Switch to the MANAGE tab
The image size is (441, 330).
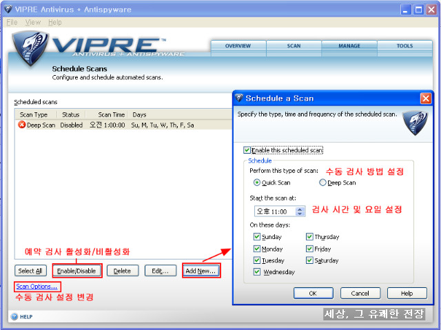pyautogui.click(x=349, y=46)
